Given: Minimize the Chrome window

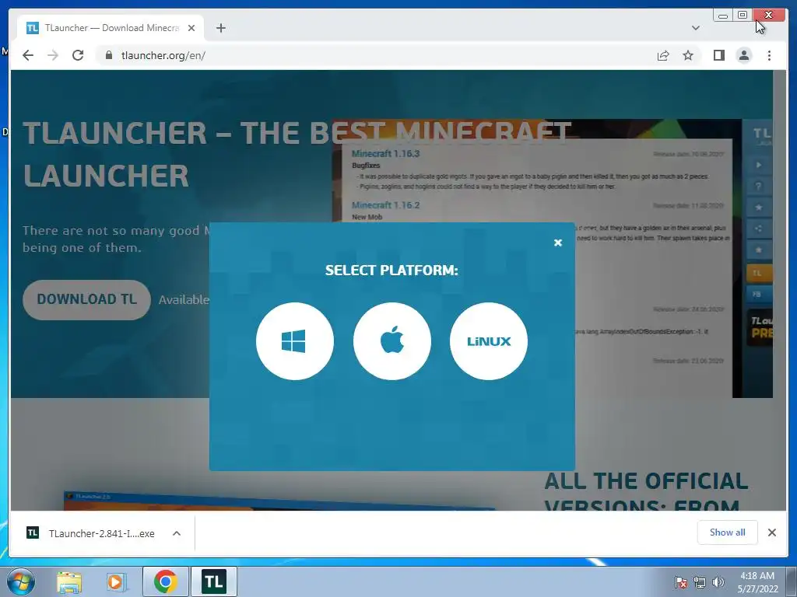Looking at the screenshot, I should pyautogui.click(x=723, y=16).
